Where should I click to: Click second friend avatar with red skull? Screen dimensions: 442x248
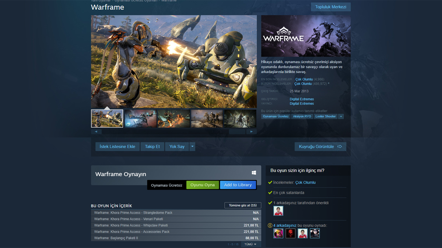[291, 233]
